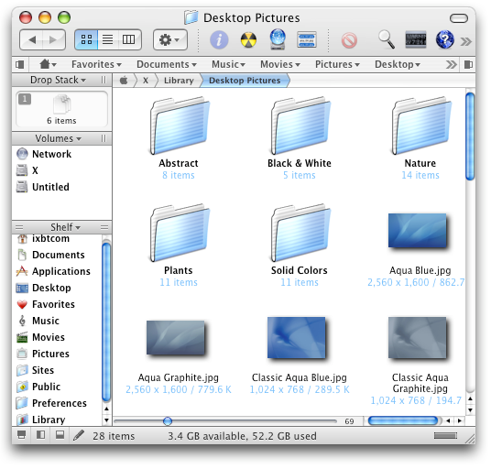
Task: Show more toolbar items chevron
Action: (466, 41)
